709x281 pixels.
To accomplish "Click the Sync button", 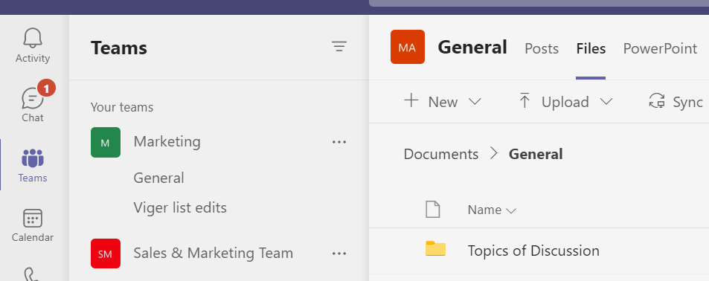I will (676, 102).
